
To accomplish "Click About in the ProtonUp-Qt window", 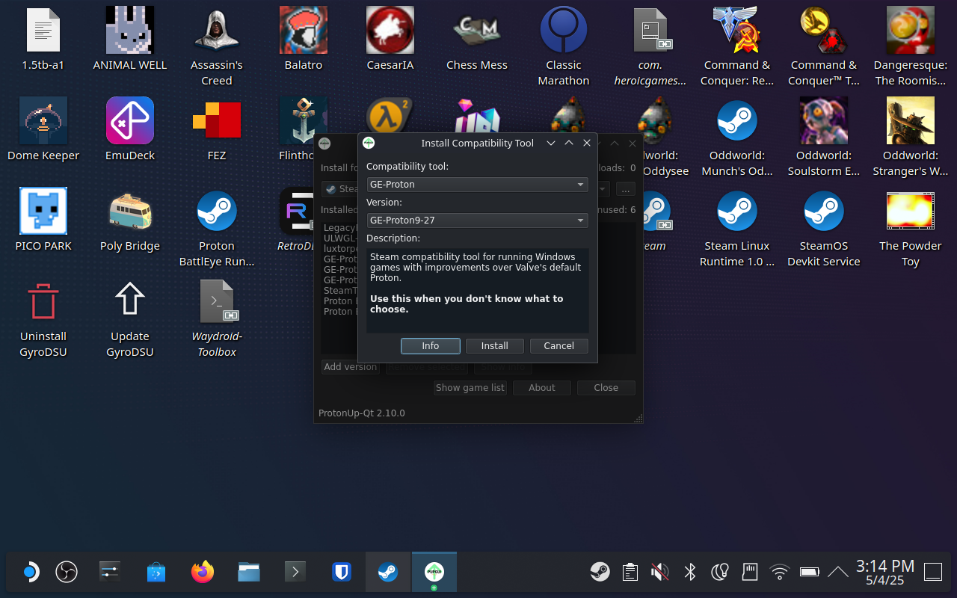I will tap(542, 388).
